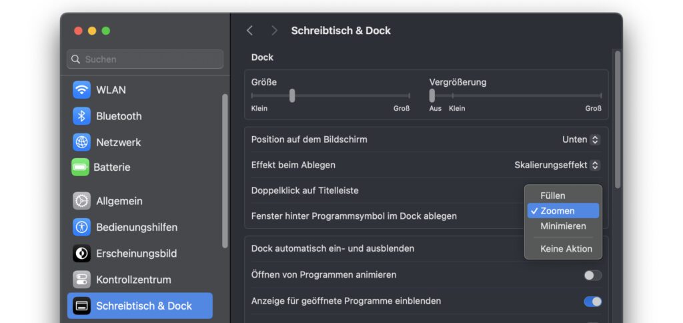The height and width of the screenshot is (323, 683).
Task: Select the Netzwerk globe icon
Action: pyautogui.click(x=81, y=142)
